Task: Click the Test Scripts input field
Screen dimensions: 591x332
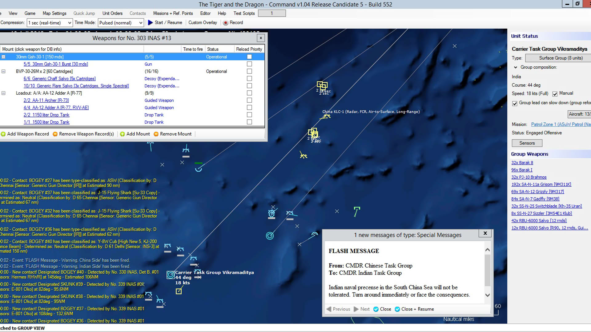Action: [272, 13]
